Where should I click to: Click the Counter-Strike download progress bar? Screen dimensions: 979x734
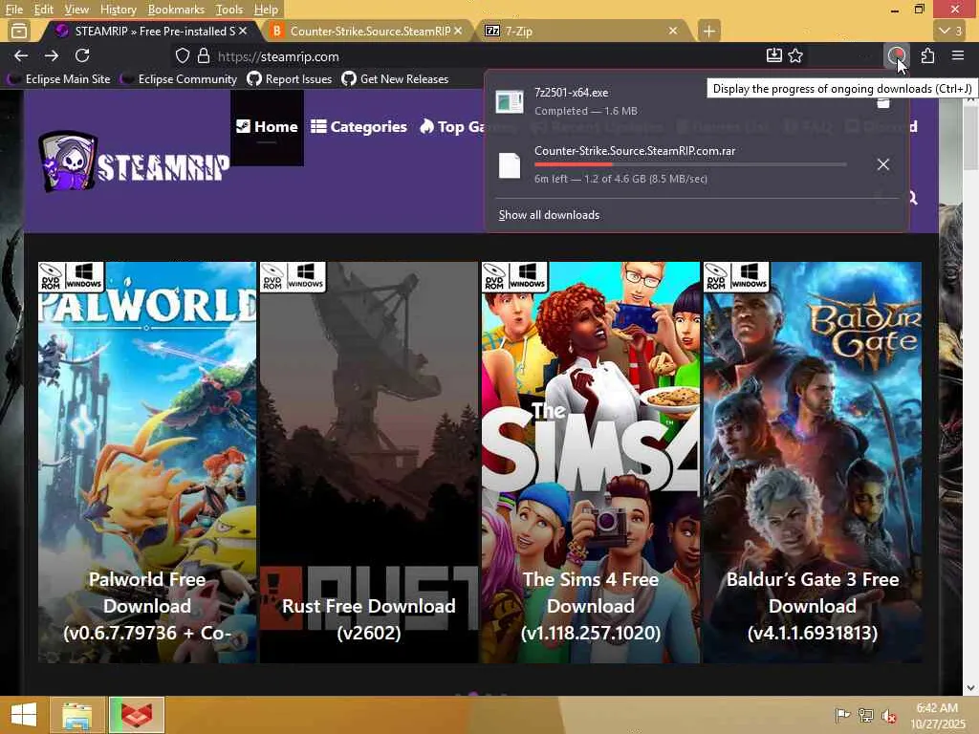click(x=690, y=164)
